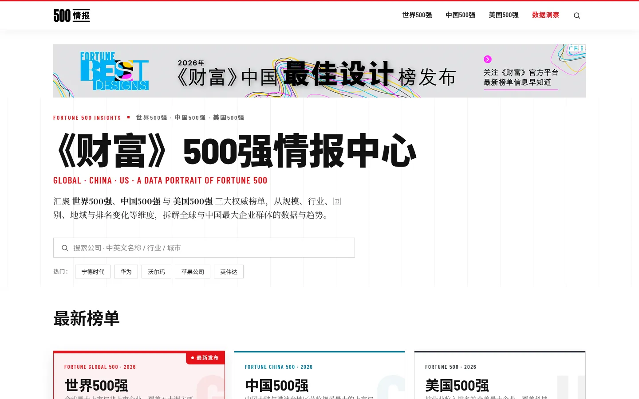Open the 中国500强 ranking card
Viewport: 639px width, 399px height.
click(319, 375)
